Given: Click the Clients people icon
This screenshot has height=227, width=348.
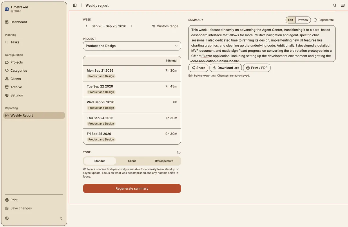Looking at the screenshot, I should [x=7, y=79].
